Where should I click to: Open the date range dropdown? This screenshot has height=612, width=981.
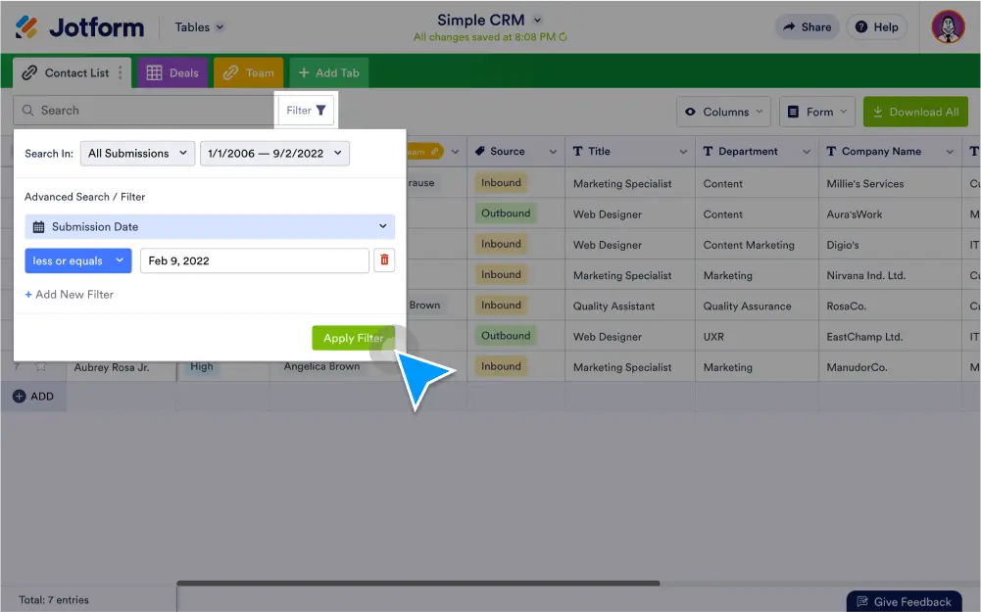[274, 154]
